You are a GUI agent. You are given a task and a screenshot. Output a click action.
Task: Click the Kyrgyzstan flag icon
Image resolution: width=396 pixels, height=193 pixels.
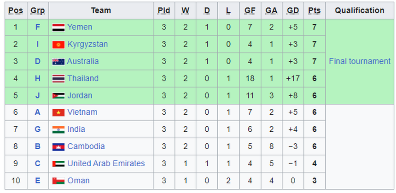(x=58, y=45)
